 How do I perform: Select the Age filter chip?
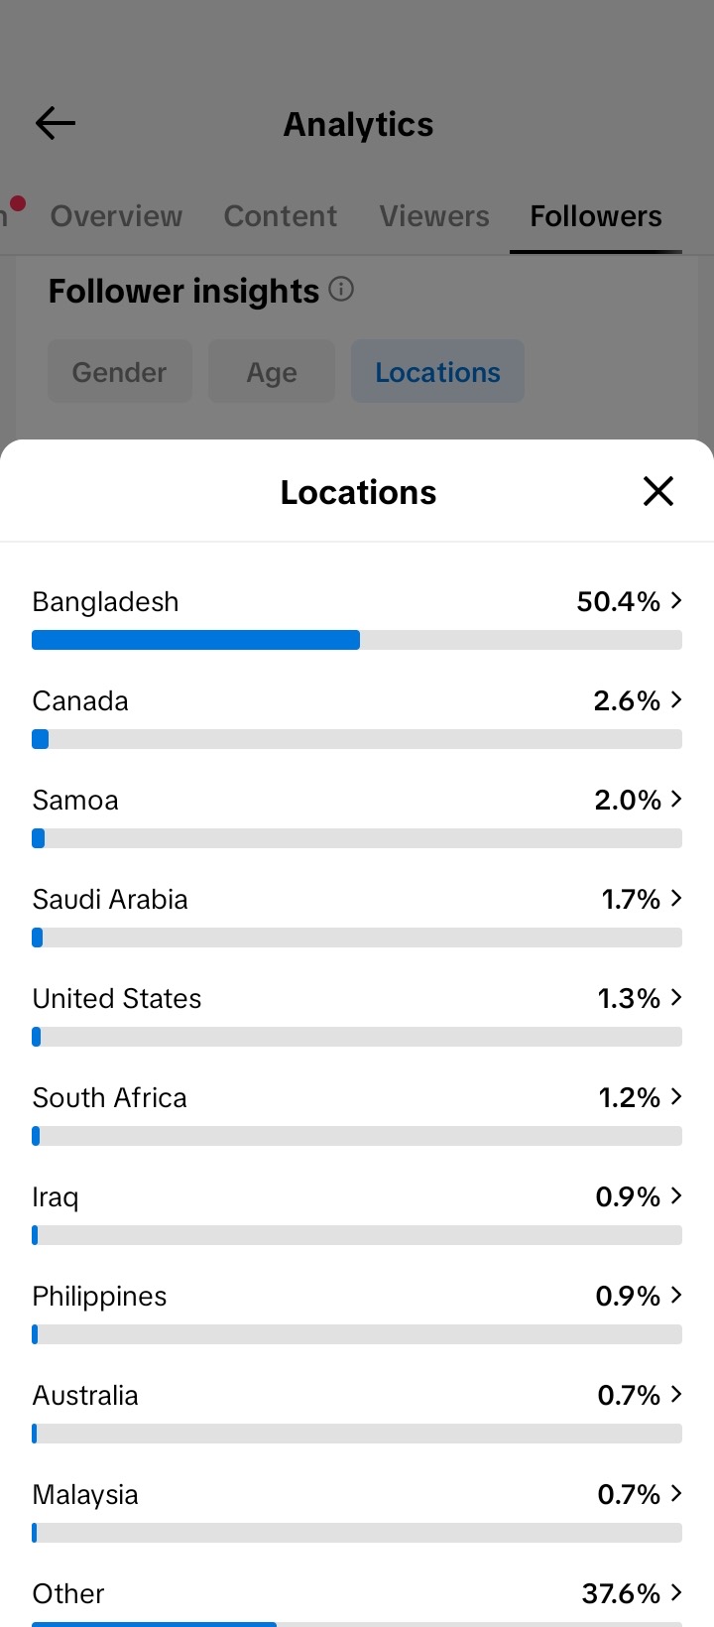point(272,372)
